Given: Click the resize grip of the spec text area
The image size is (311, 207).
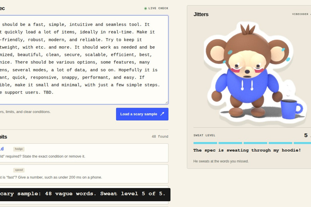Looking at the screenshot, I should click(167, 103).
